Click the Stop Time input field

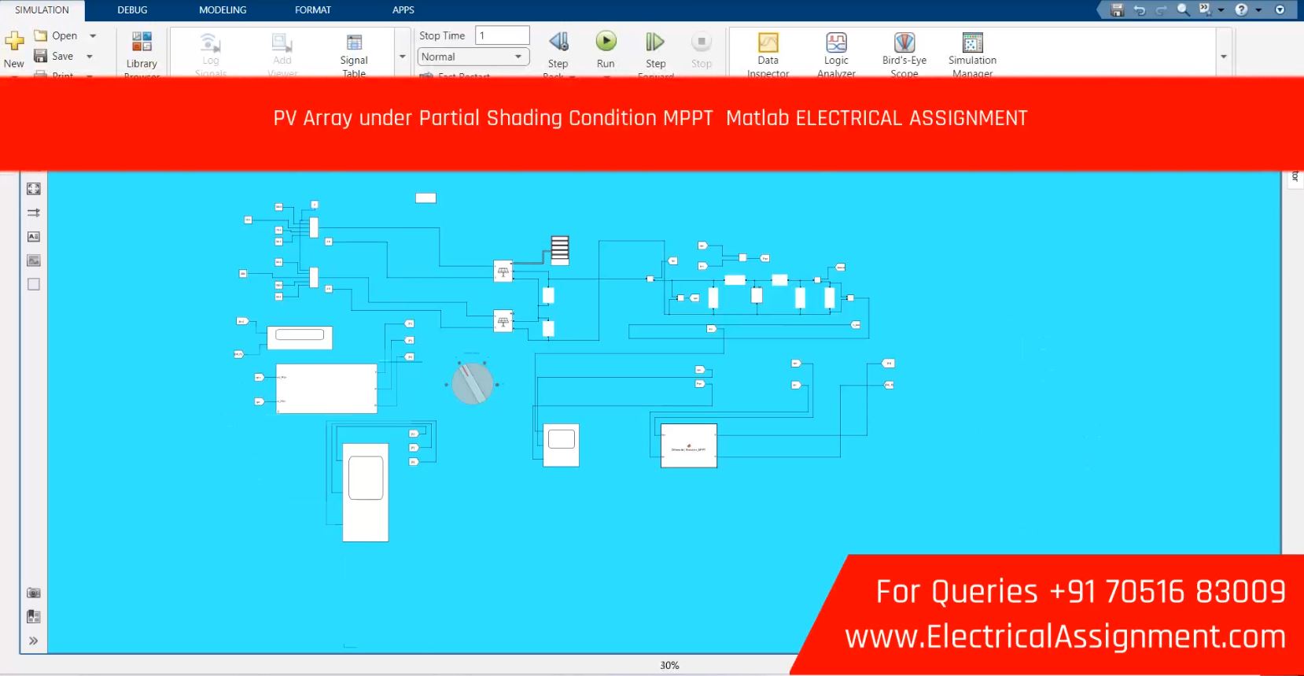point(503,35)
